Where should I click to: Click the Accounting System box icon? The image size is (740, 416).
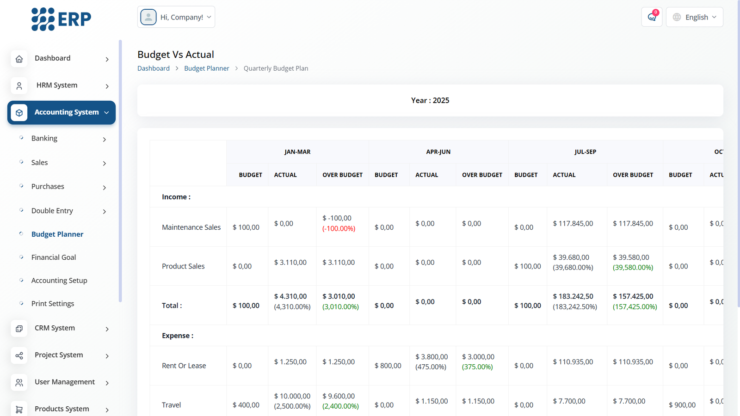pyautogui.click(x=19, y=113)
